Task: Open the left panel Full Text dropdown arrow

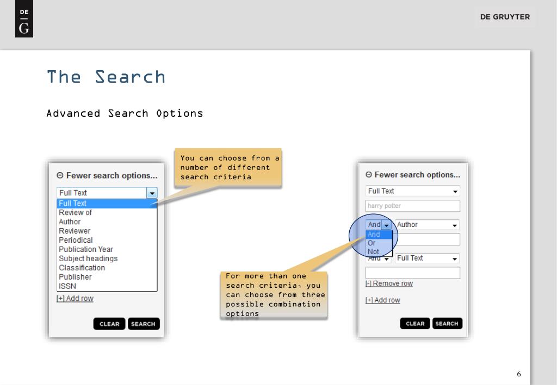Action: 152,193
